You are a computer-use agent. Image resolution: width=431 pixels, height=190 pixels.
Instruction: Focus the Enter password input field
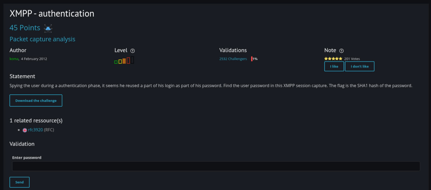pos(216,166)
